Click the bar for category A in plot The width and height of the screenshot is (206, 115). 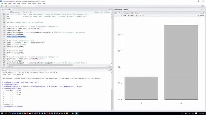click(141, 88)
